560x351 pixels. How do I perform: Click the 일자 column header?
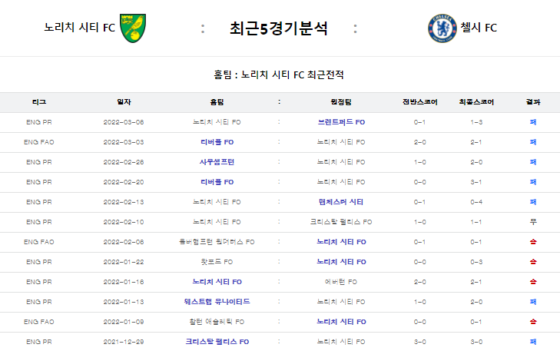point(124,102)
